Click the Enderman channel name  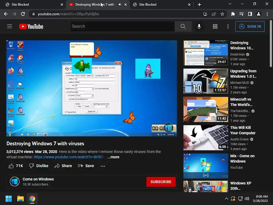238,54
